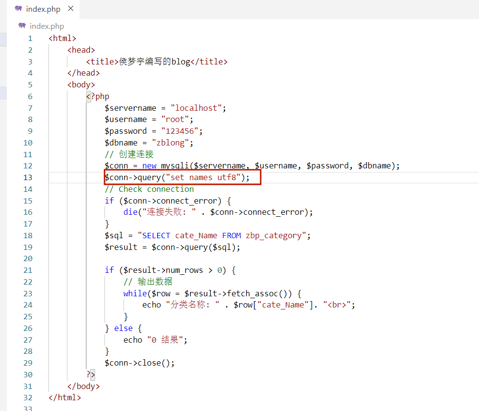479x411 pixels.
Task: Click line number 21 in the gutter
Action: (28, 270)
